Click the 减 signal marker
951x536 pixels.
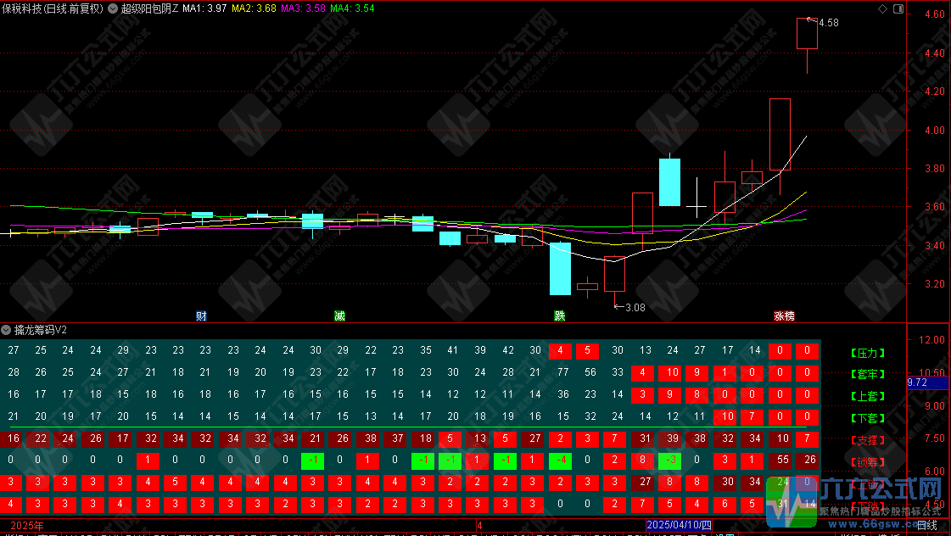pyautogui.click(x=339, y=315)
